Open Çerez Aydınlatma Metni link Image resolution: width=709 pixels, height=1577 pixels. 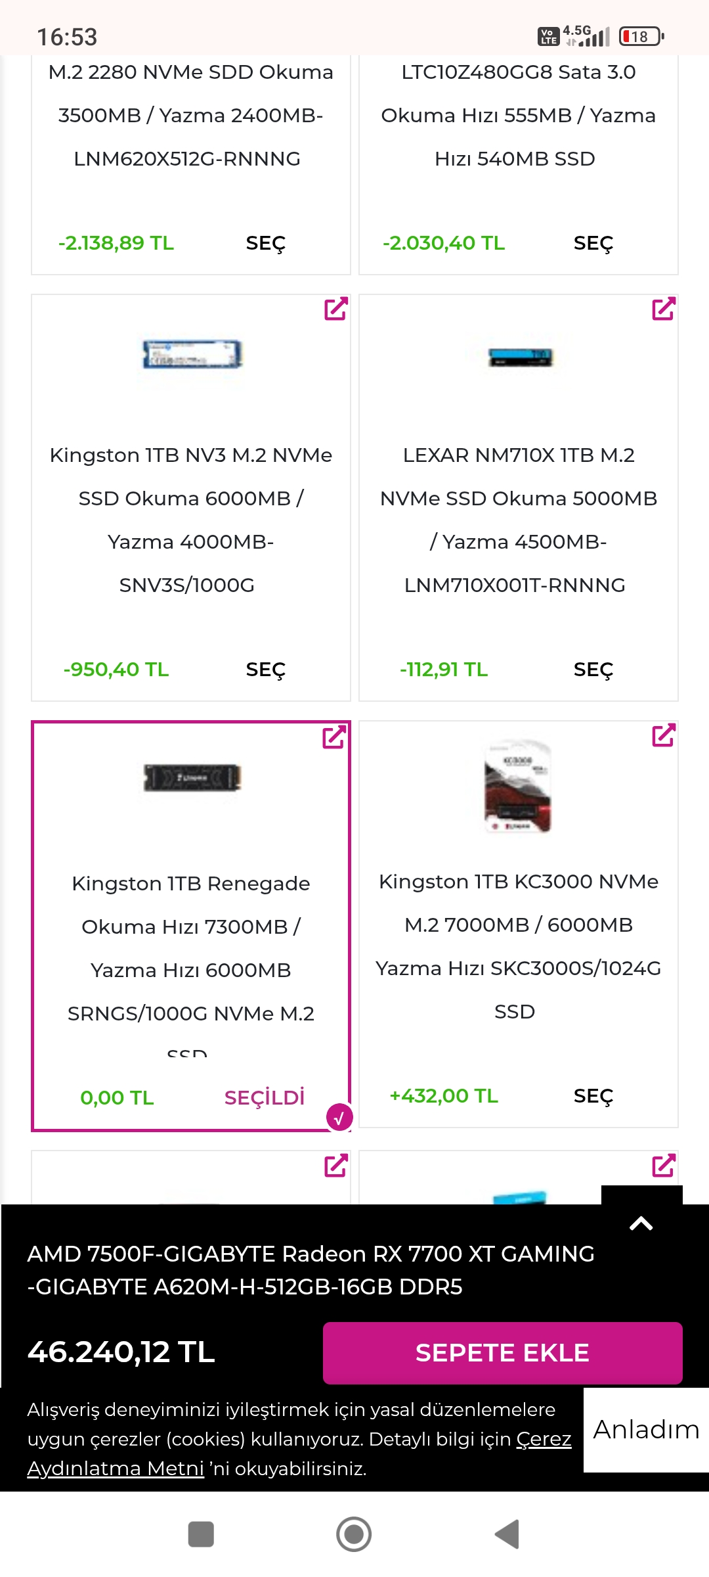pyautogui.click(x=116, y=1468)
